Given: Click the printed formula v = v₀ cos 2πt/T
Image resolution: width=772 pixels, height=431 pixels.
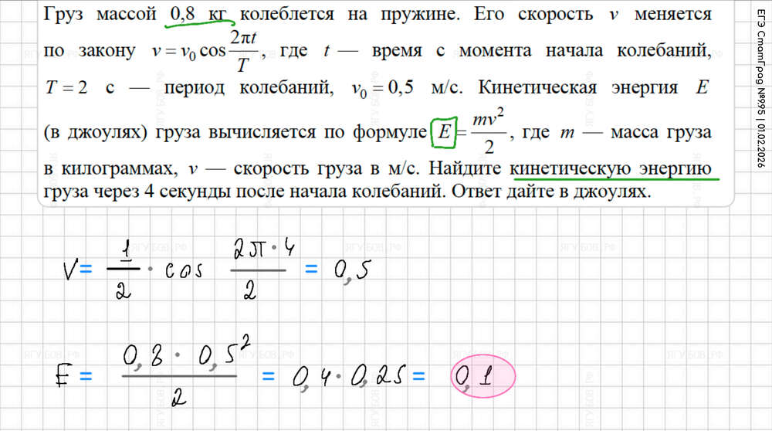Looking at the screenshot, I should pyautogui.click(x=208, y=50).
